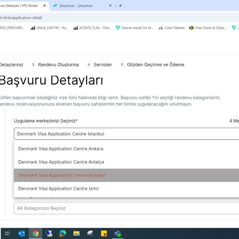This screenshot has width=239, height=239.
Task: Select the highlighted Istanbul centre option
Action: (x=127, y=175)
